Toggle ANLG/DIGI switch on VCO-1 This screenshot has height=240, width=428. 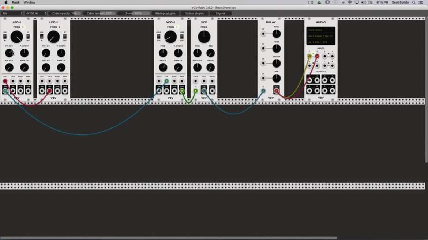[x=159, y=36]
